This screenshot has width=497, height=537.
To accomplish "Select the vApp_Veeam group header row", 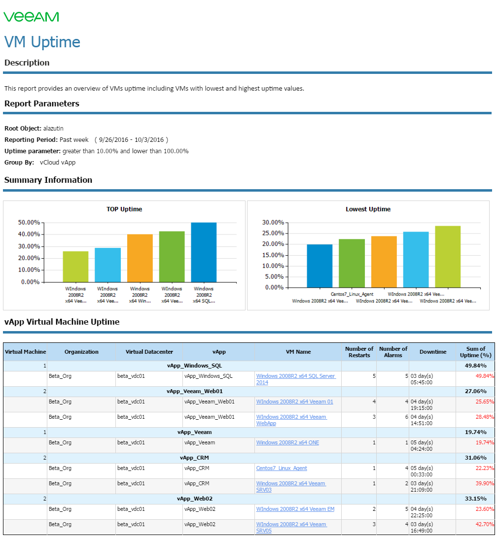I will [x=249, y=432].
